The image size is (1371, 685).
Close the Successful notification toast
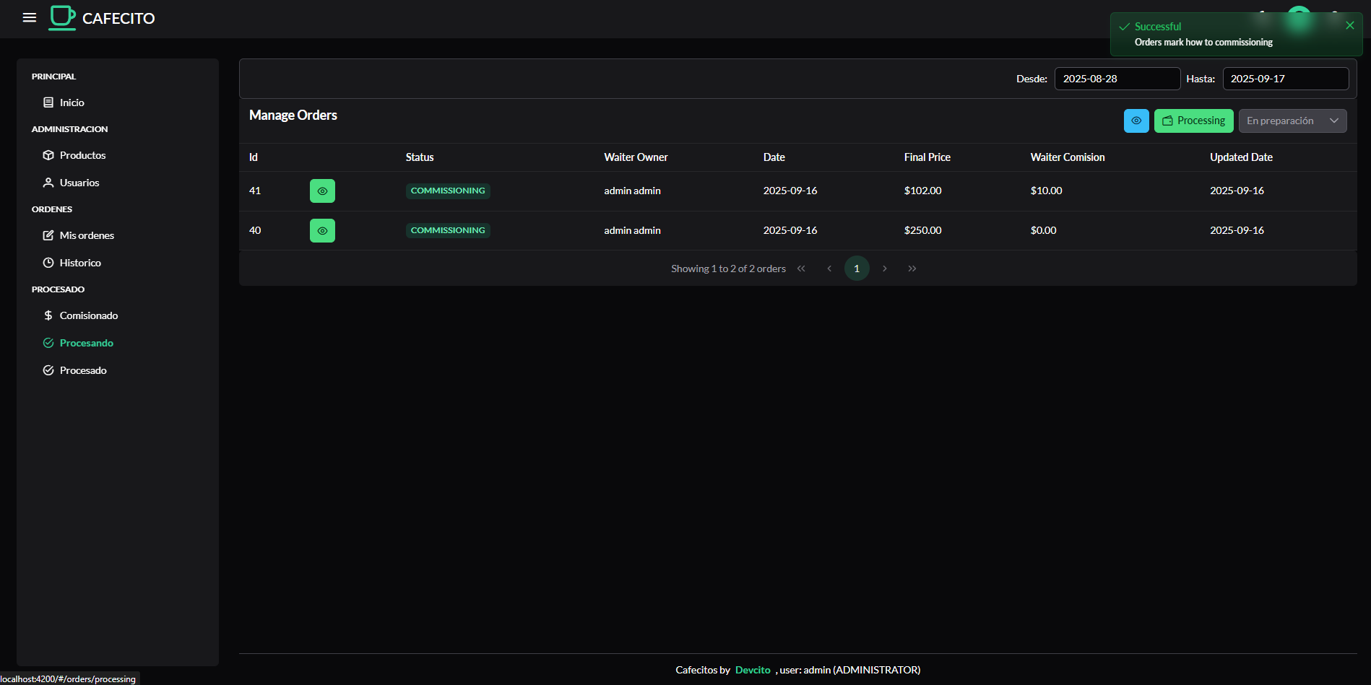pos(1349,25)
